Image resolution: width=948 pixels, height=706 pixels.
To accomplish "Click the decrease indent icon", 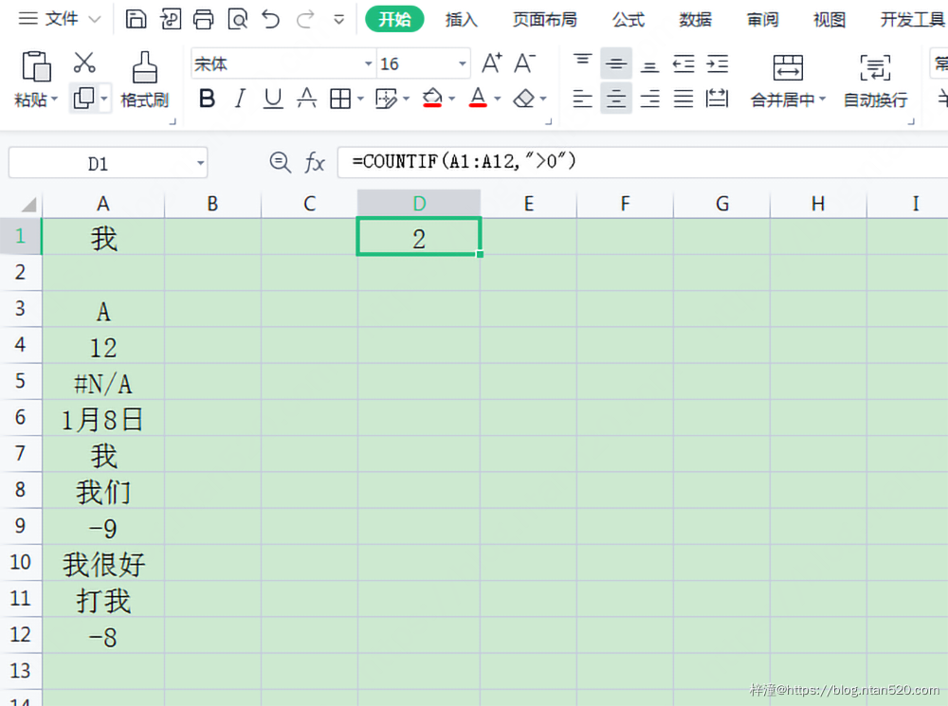I will pyautogui.click(x=684, y=63).
